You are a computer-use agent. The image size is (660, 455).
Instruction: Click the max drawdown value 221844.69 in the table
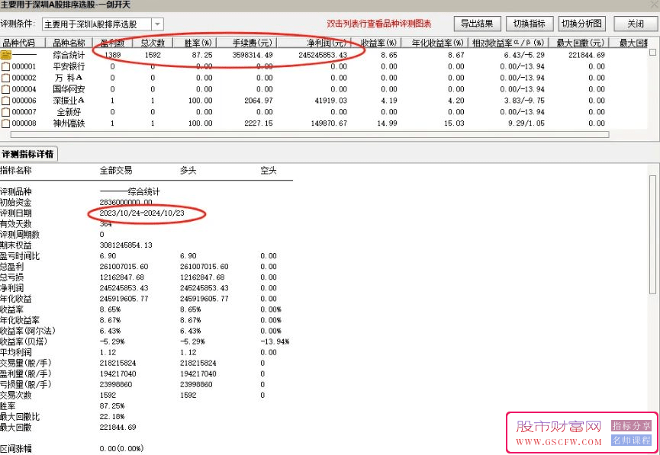pos(586,55)
